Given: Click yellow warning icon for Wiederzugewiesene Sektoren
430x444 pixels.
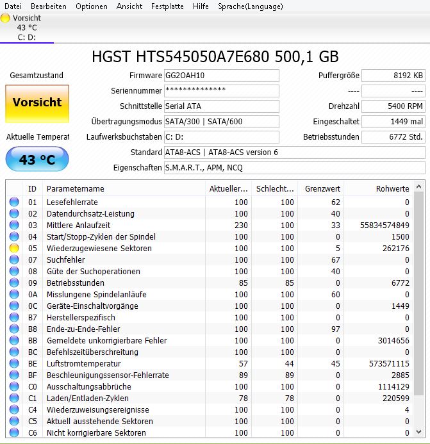Looking at the screenshot, I should click(14, 248).
